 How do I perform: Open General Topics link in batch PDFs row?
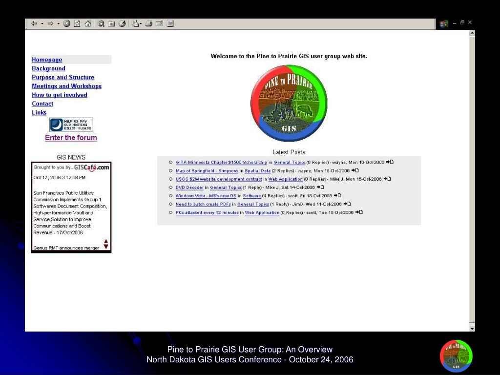tap(253, 204)
